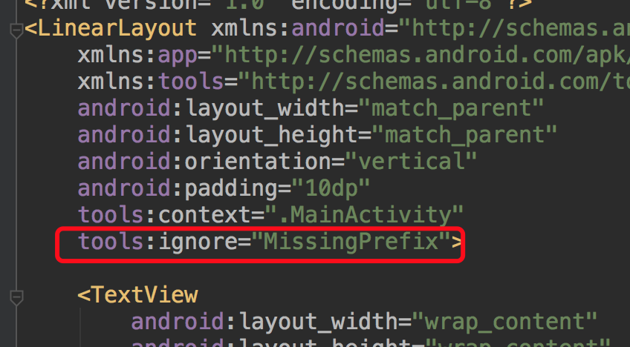This screenshot has height=347, width=630.
Task: Place cursor in "wrap_content" value
Action: (x=504, y=322)
